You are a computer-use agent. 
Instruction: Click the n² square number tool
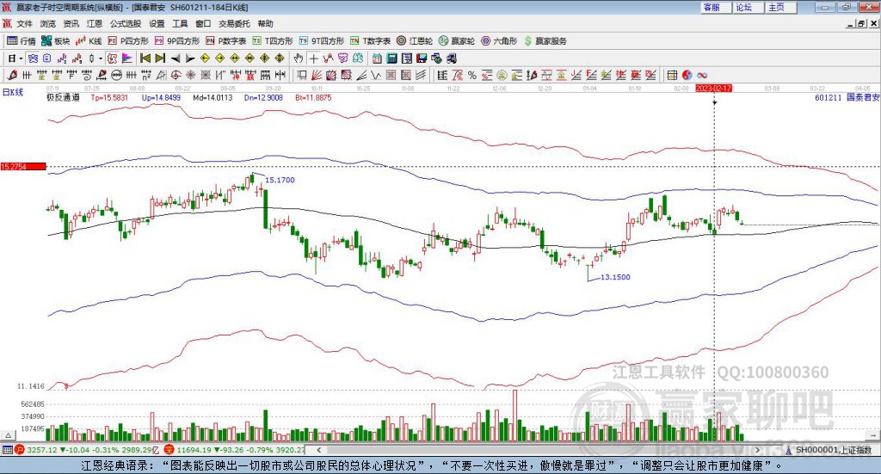pyautogui.click(x=146, y=75)
